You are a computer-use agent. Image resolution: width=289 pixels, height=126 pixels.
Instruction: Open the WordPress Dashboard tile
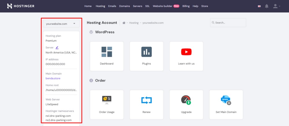107,56
